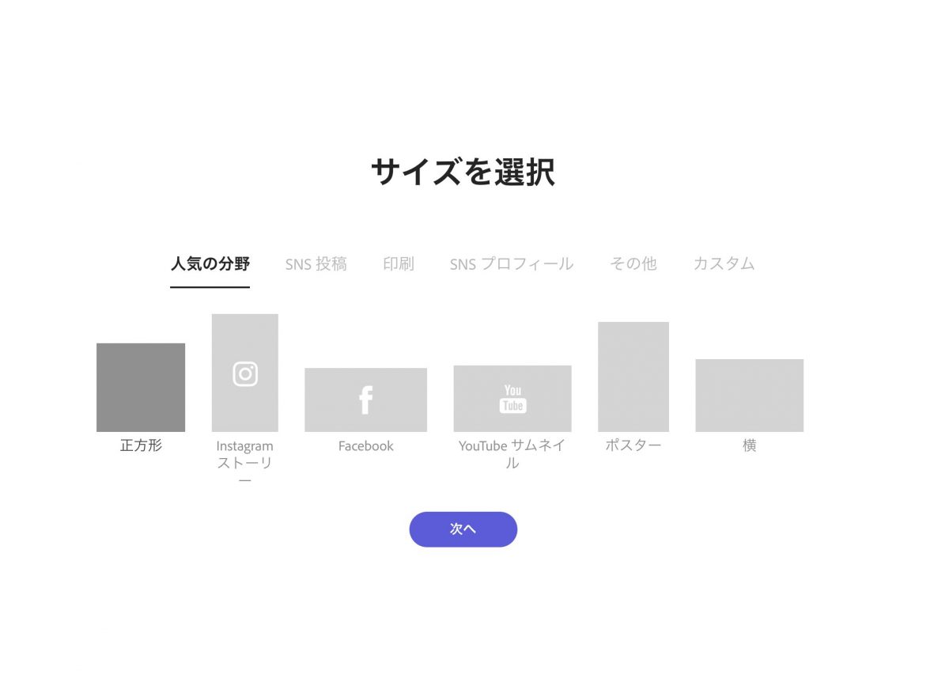Click the Facebook label text
Image resolution: width=949 pixels, height=682 pixels.
point(365,446)
